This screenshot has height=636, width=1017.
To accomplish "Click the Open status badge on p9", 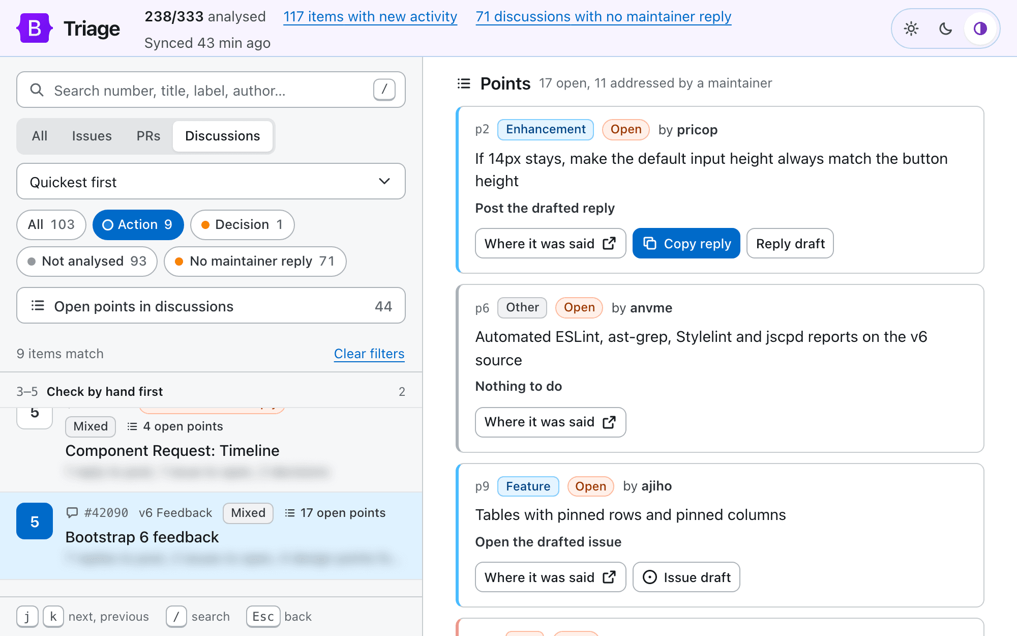I will pos(590,486).
